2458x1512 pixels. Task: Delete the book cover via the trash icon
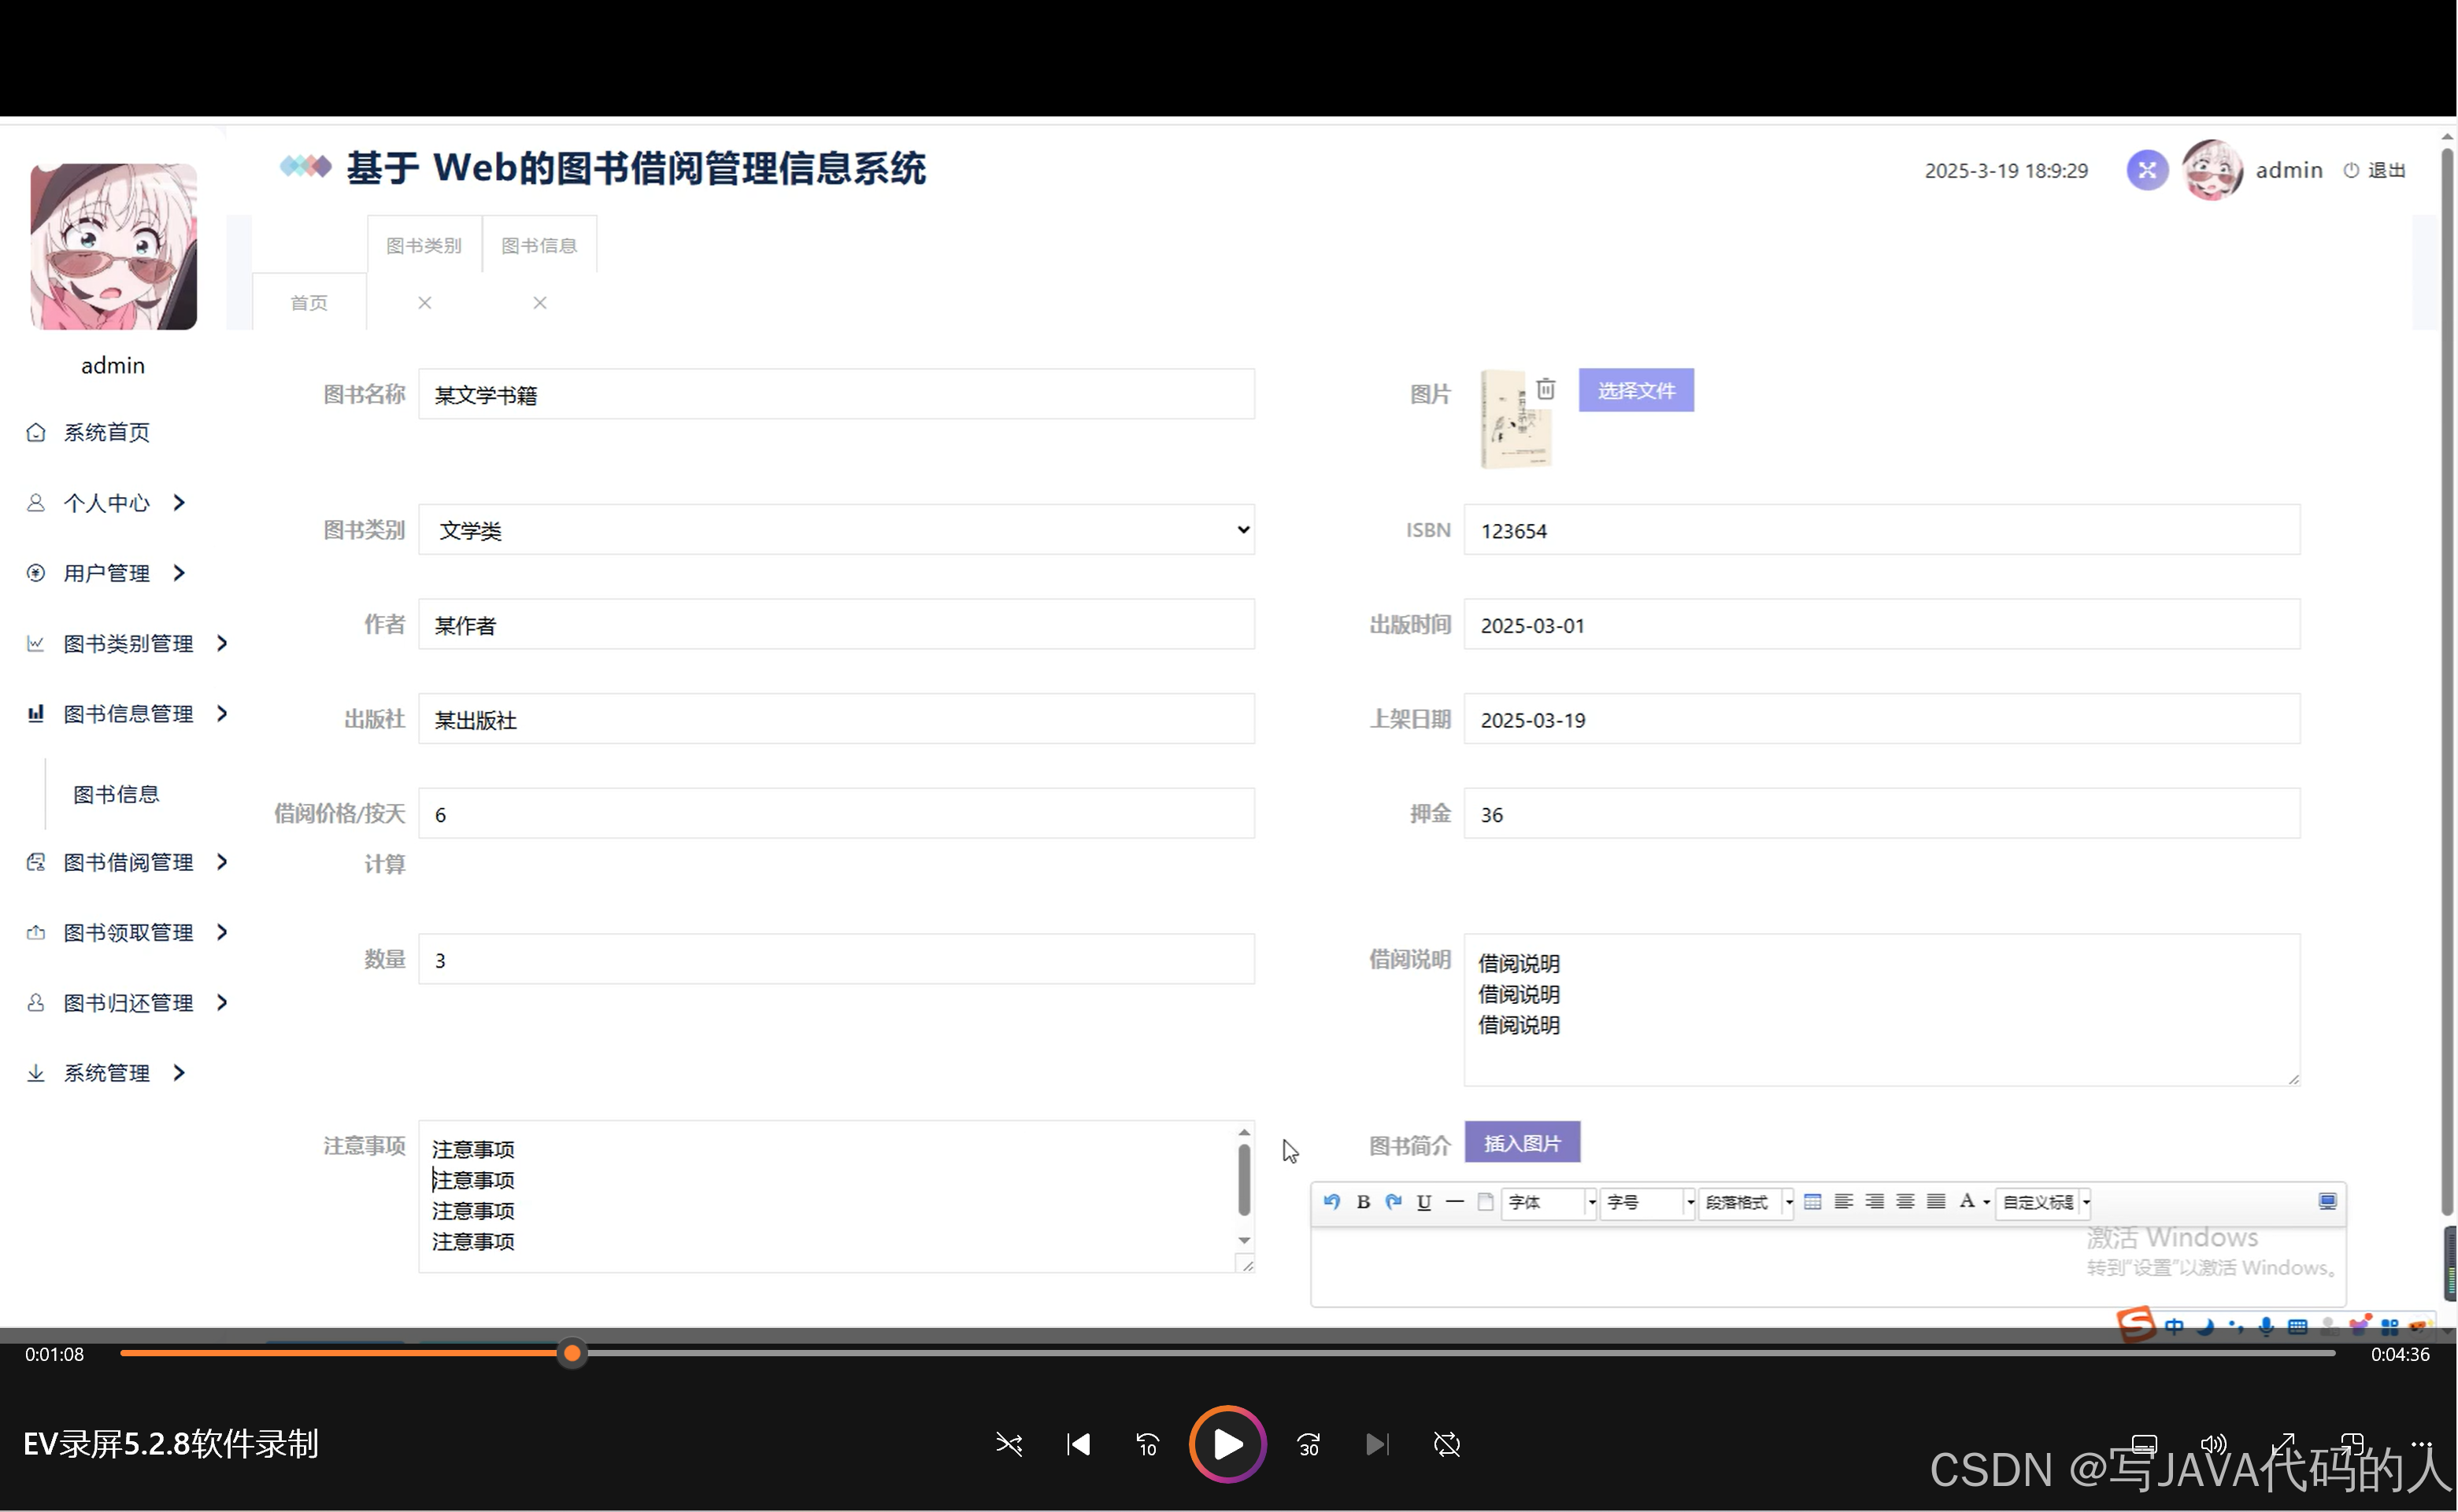[1546, 388]
